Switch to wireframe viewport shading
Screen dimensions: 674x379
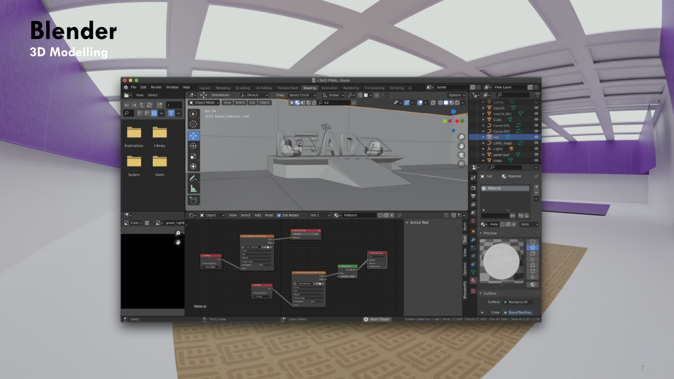[x=440, y=103]
